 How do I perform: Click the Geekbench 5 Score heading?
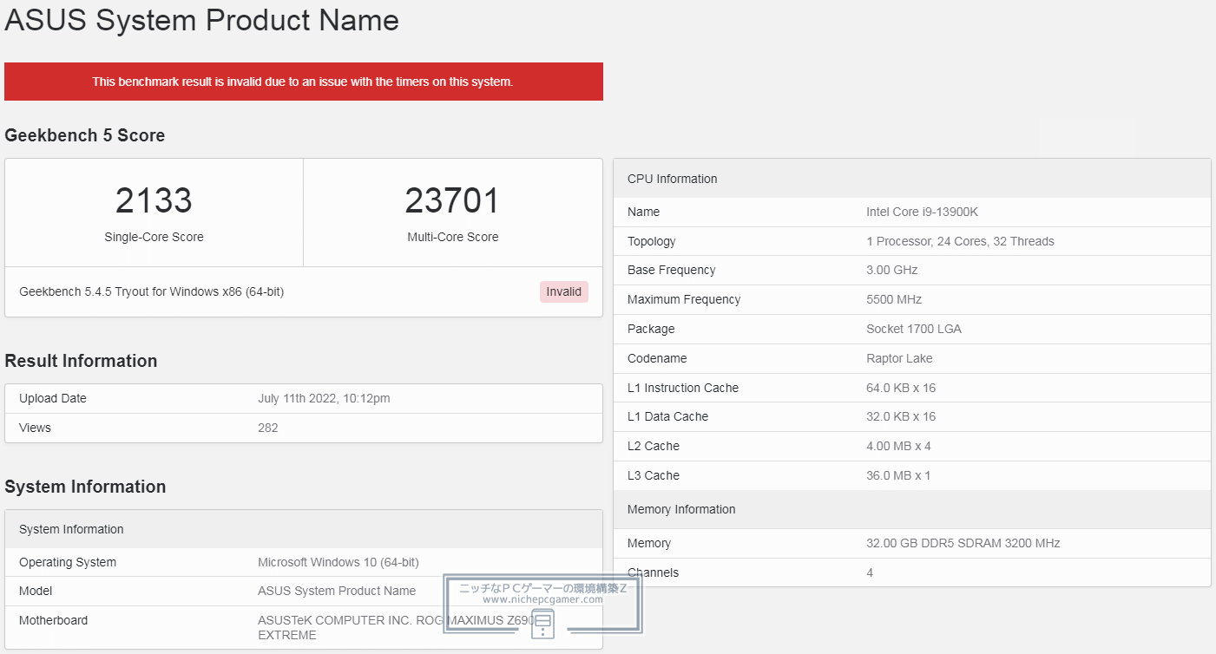click(85, 135)
